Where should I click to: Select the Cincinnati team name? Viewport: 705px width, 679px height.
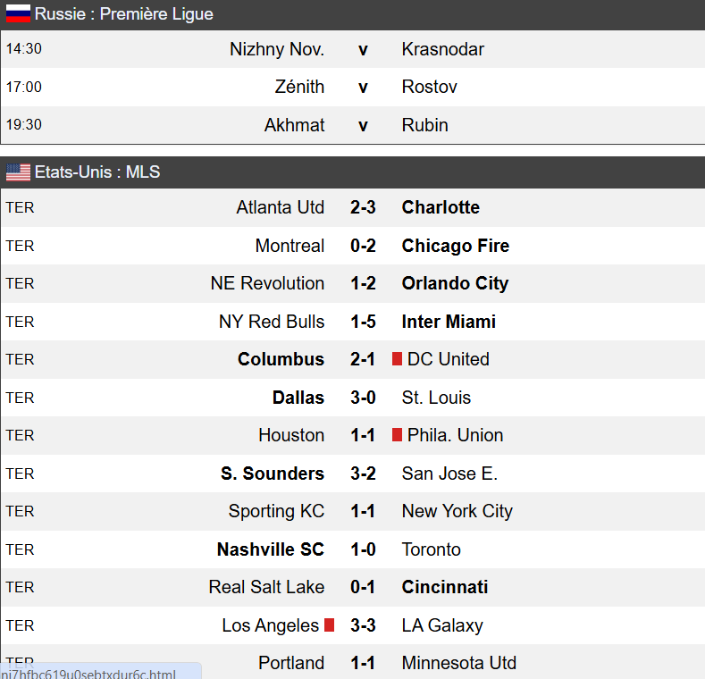445,587
